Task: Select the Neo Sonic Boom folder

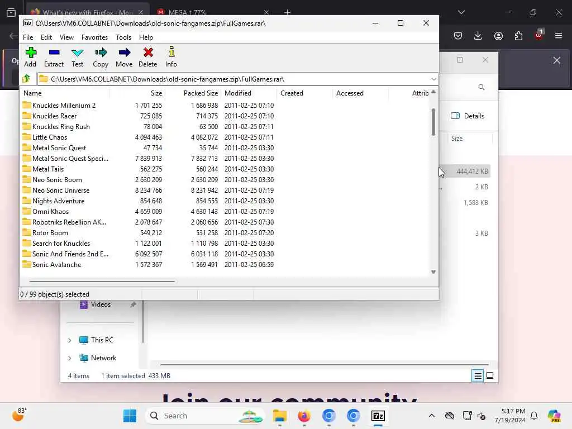Action: pyautogui.click(x=57, y=179)
